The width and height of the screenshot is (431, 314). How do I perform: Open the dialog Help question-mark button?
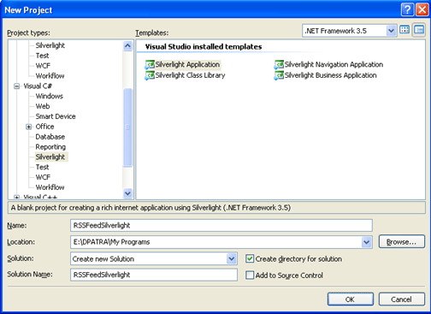(407, 10)
